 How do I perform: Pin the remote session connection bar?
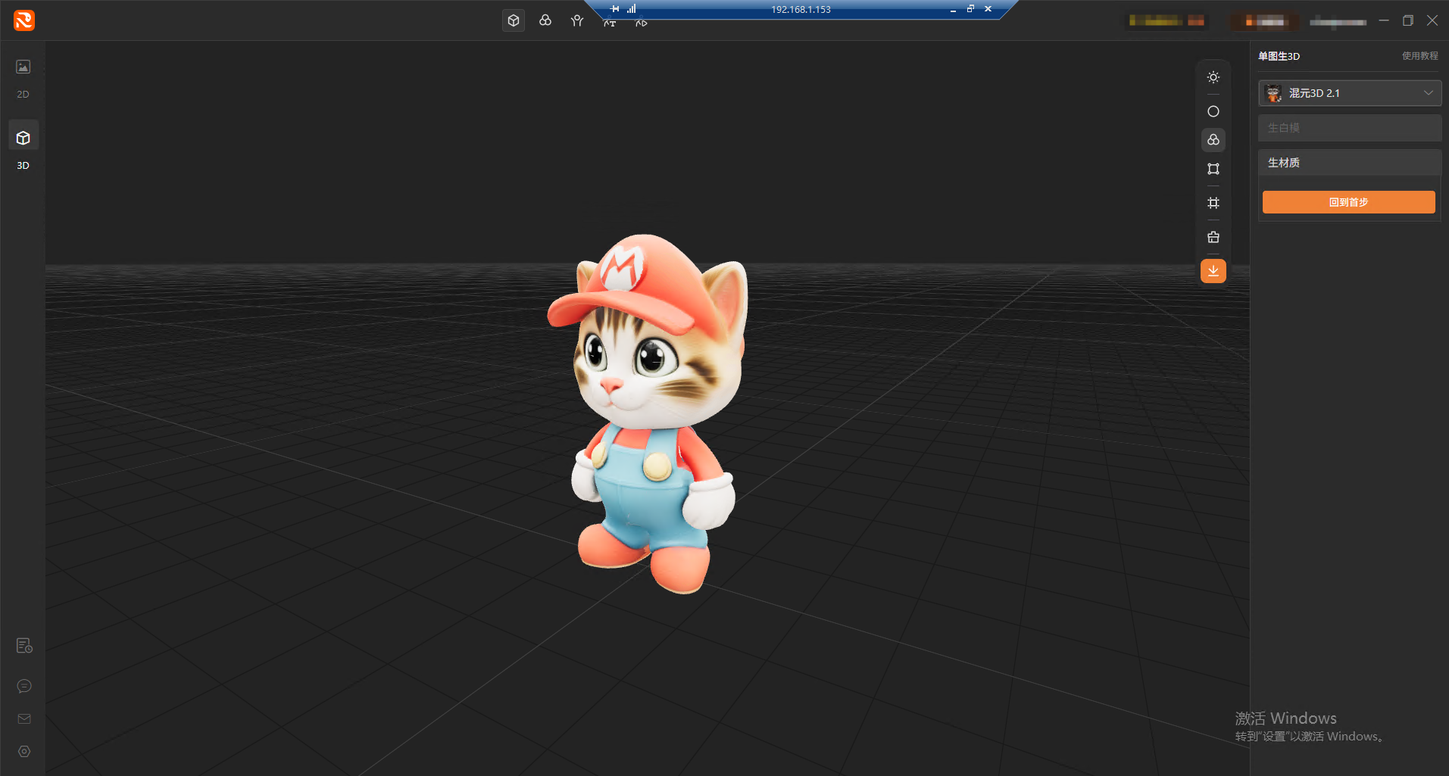[x=615, y=9]
